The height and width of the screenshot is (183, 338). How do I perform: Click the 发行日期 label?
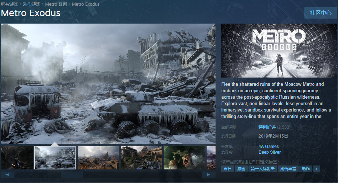229,136
